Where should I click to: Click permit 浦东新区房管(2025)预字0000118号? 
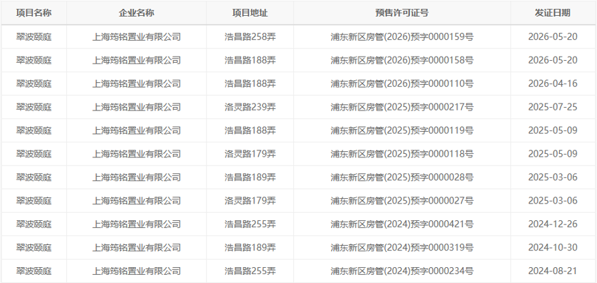(402, 154)
